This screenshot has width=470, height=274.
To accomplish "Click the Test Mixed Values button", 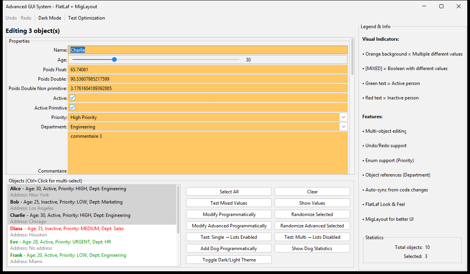I will 229,203.
